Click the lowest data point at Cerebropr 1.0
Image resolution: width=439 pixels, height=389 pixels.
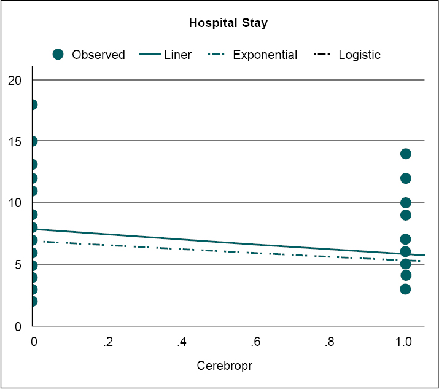pyautogui.click(x=405, y=289)
